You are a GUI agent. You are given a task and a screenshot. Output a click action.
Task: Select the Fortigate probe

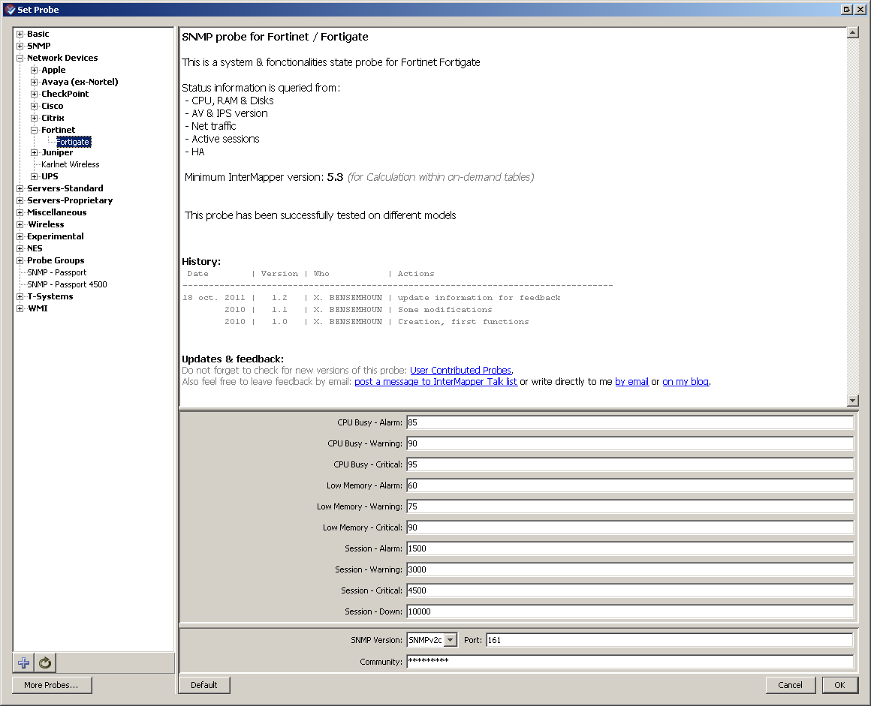tap(73, 142)
